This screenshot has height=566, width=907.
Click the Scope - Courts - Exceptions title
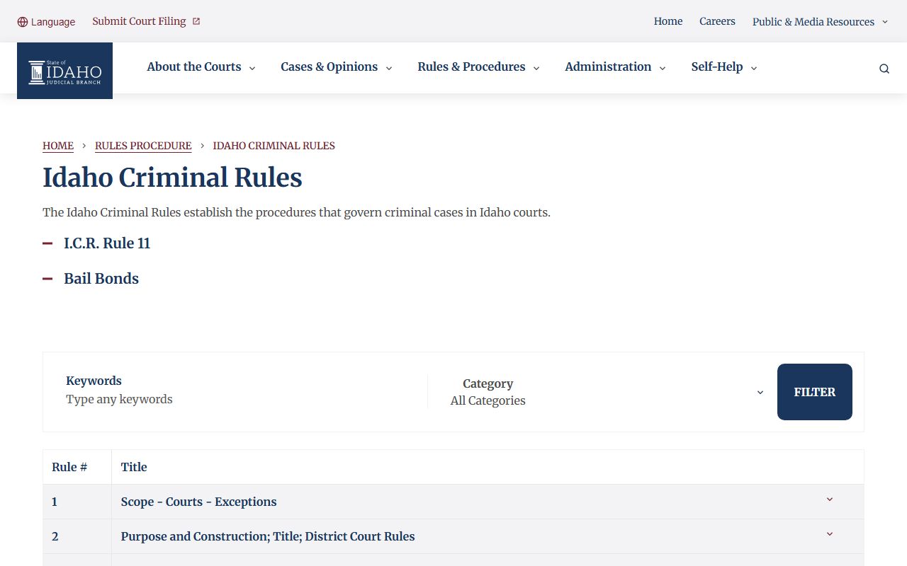[x=198, y=502]
